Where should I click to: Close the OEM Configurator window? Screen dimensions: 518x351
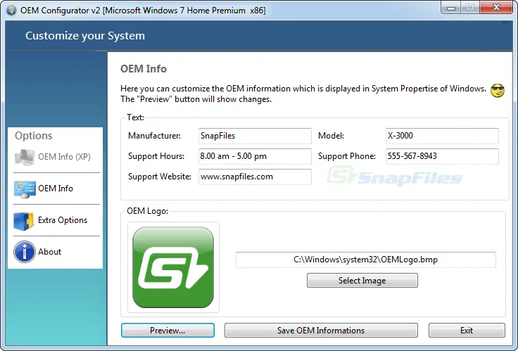click(x=496, y=8)
